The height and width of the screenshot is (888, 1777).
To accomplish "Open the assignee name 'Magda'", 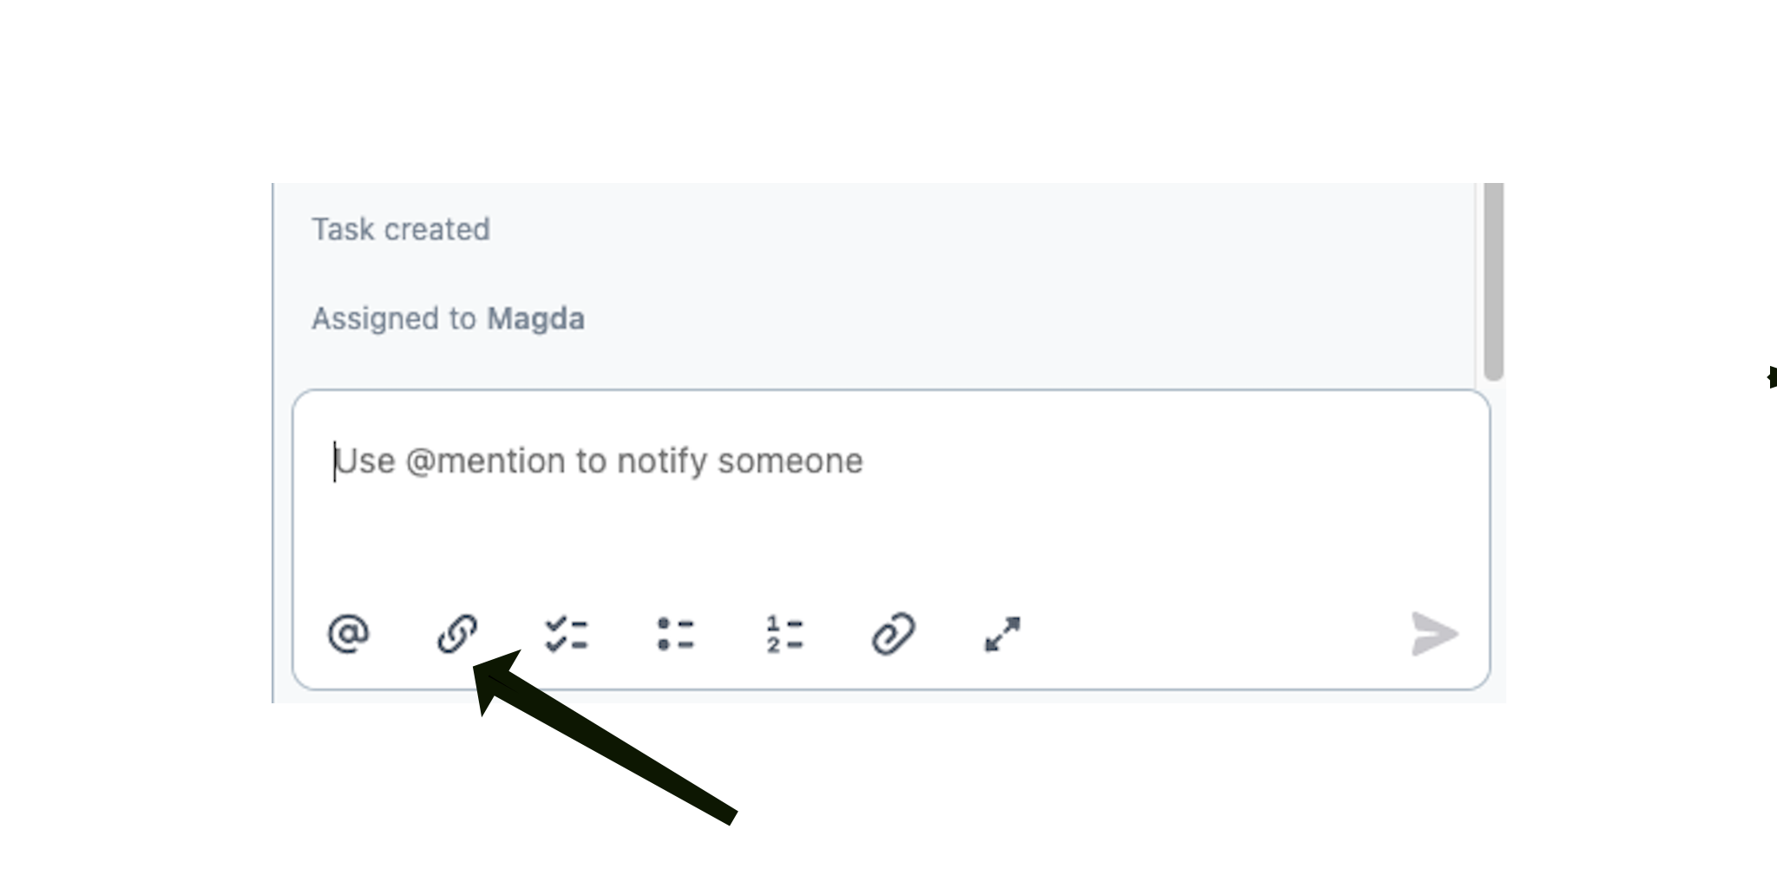I will [x=535, y=319].
